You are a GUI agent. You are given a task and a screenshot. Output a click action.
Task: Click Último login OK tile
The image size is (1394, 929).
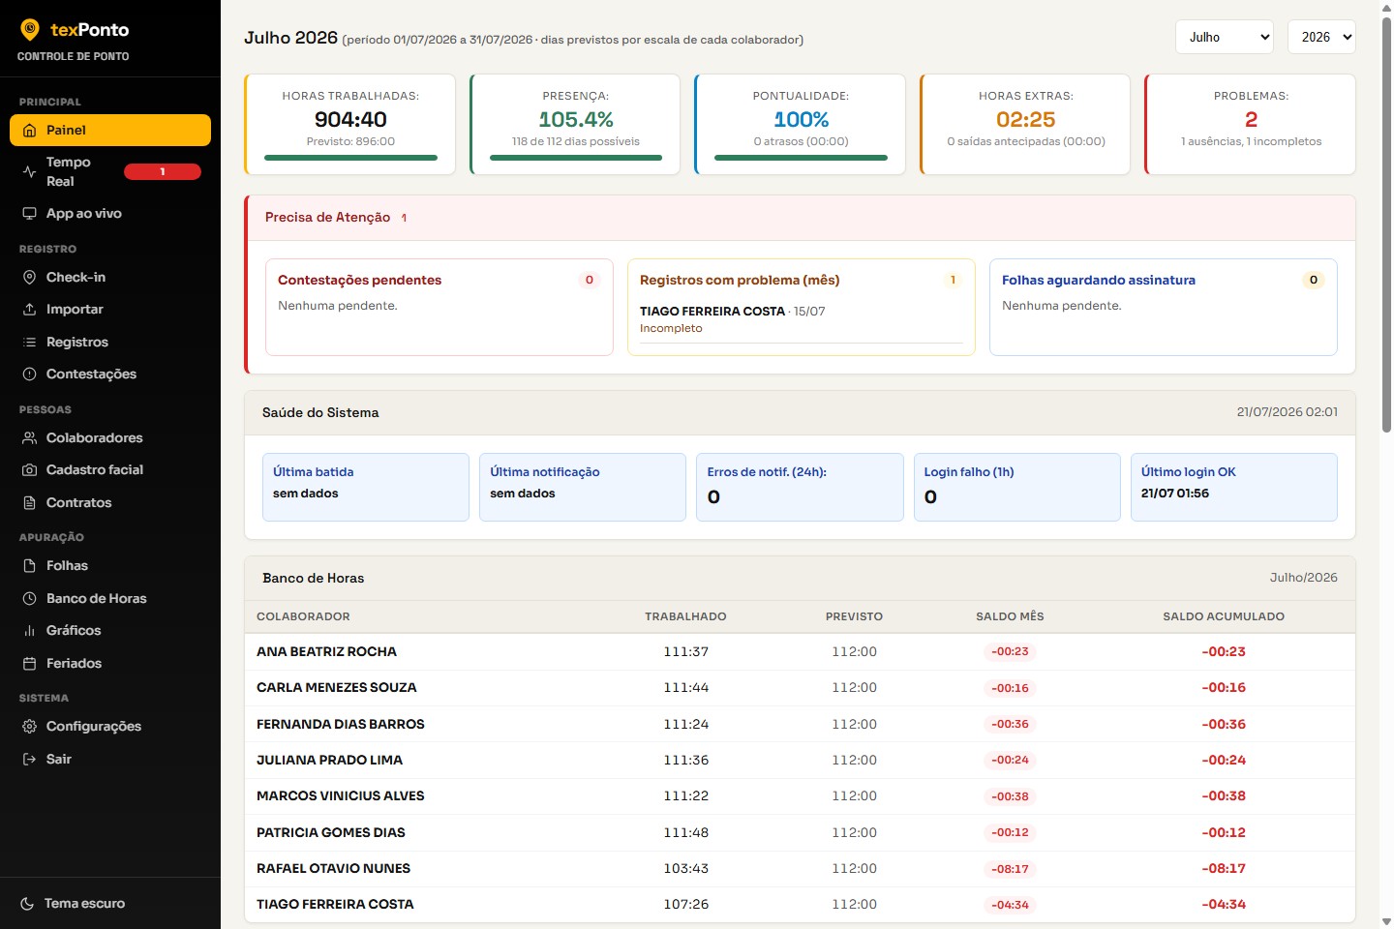pyautogui.click(x=1234, y=488)
